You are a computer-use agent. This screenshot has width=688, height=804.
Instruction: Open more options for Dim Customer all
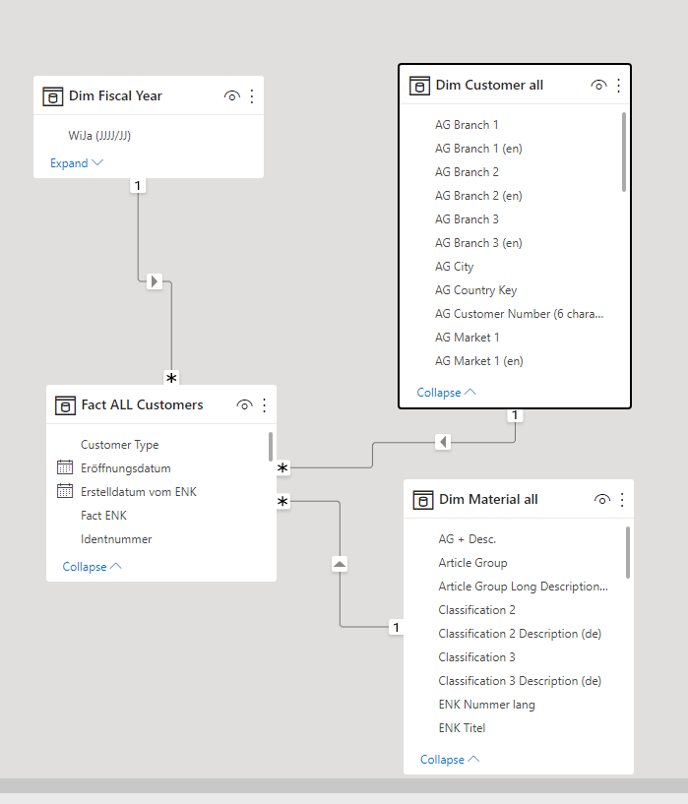619,85
